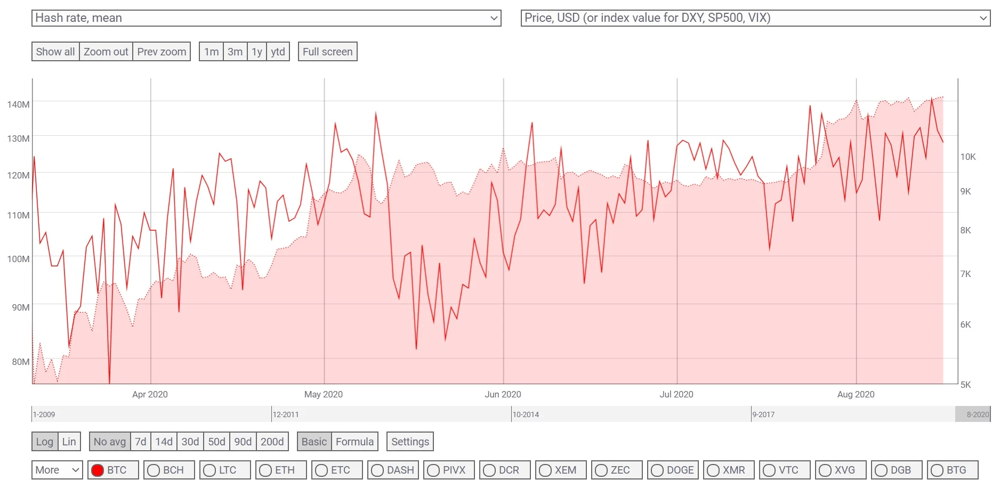Click the Aug 2020 x-axis label

[856, 394]
